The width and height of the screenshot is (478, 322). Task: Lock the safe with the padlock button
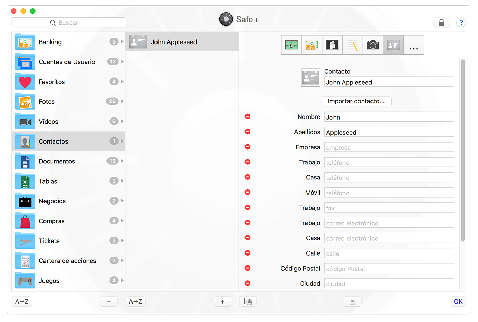(441, 23)
